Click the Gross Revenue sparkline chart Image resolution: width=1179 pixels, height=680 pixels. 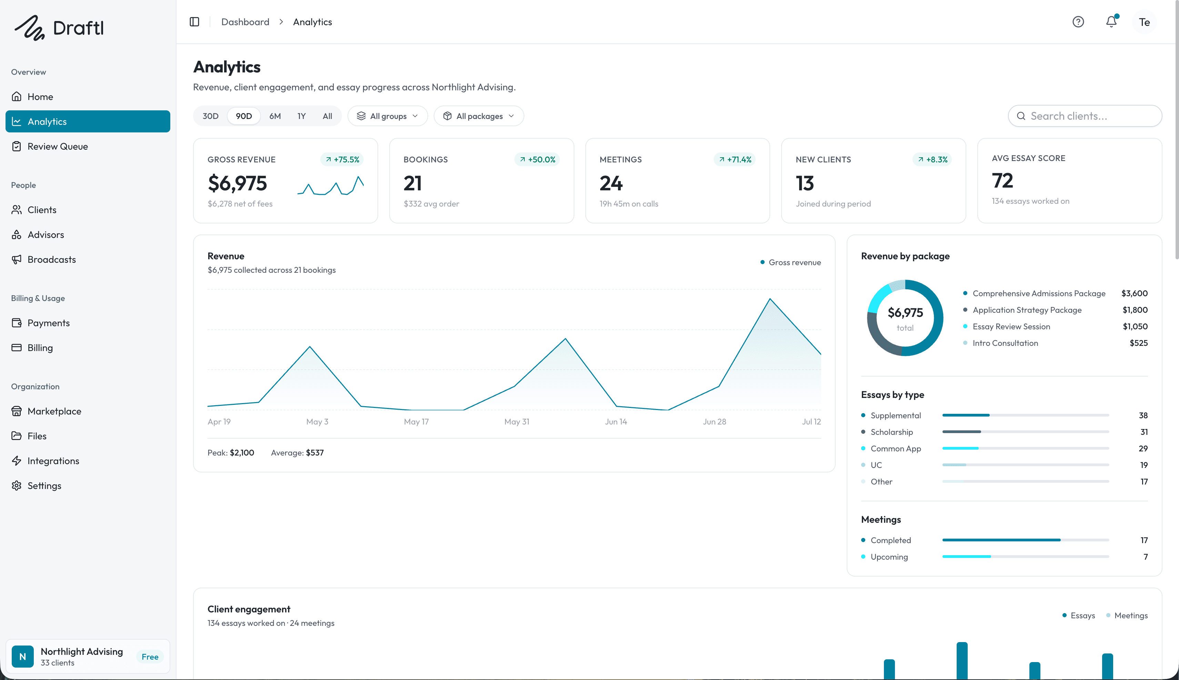point(331,186)
